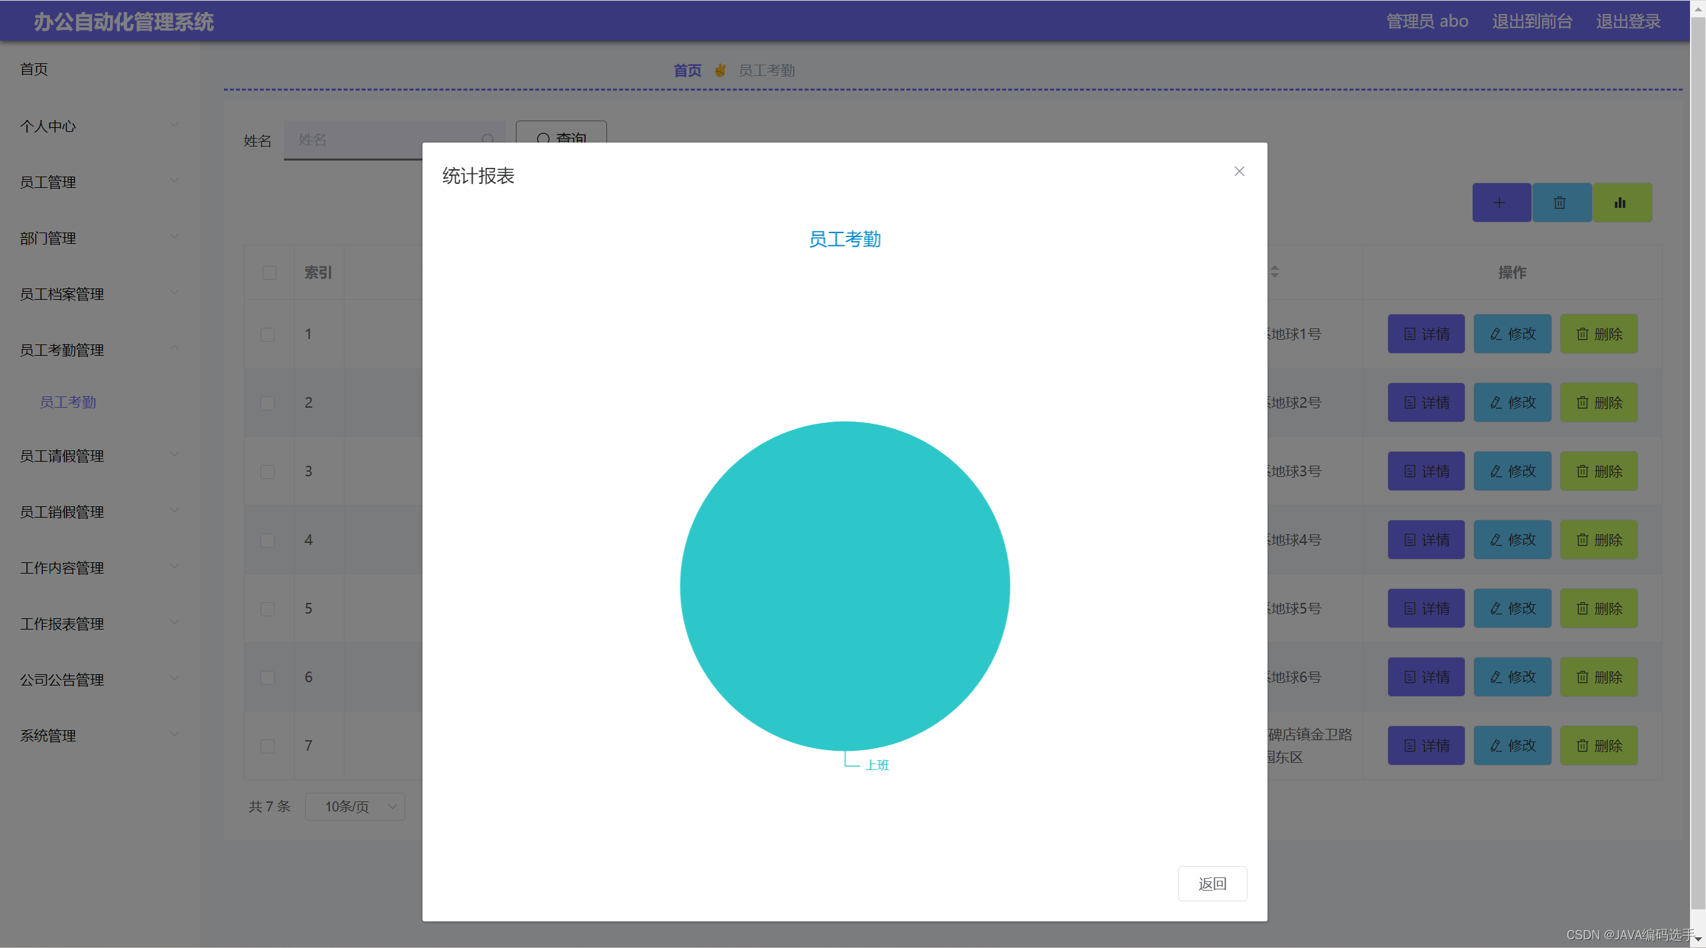Click the 员工考勤 chart title
This screenshot has width=1706, height=948.
tap(844, 239)
